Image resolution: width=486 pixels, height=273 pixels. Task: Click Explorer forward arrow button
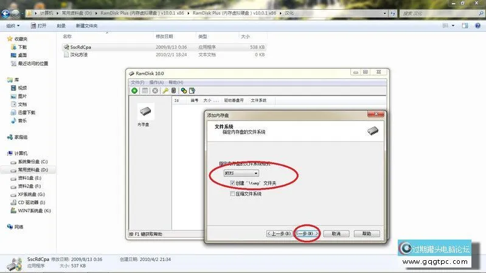(15, 13)
